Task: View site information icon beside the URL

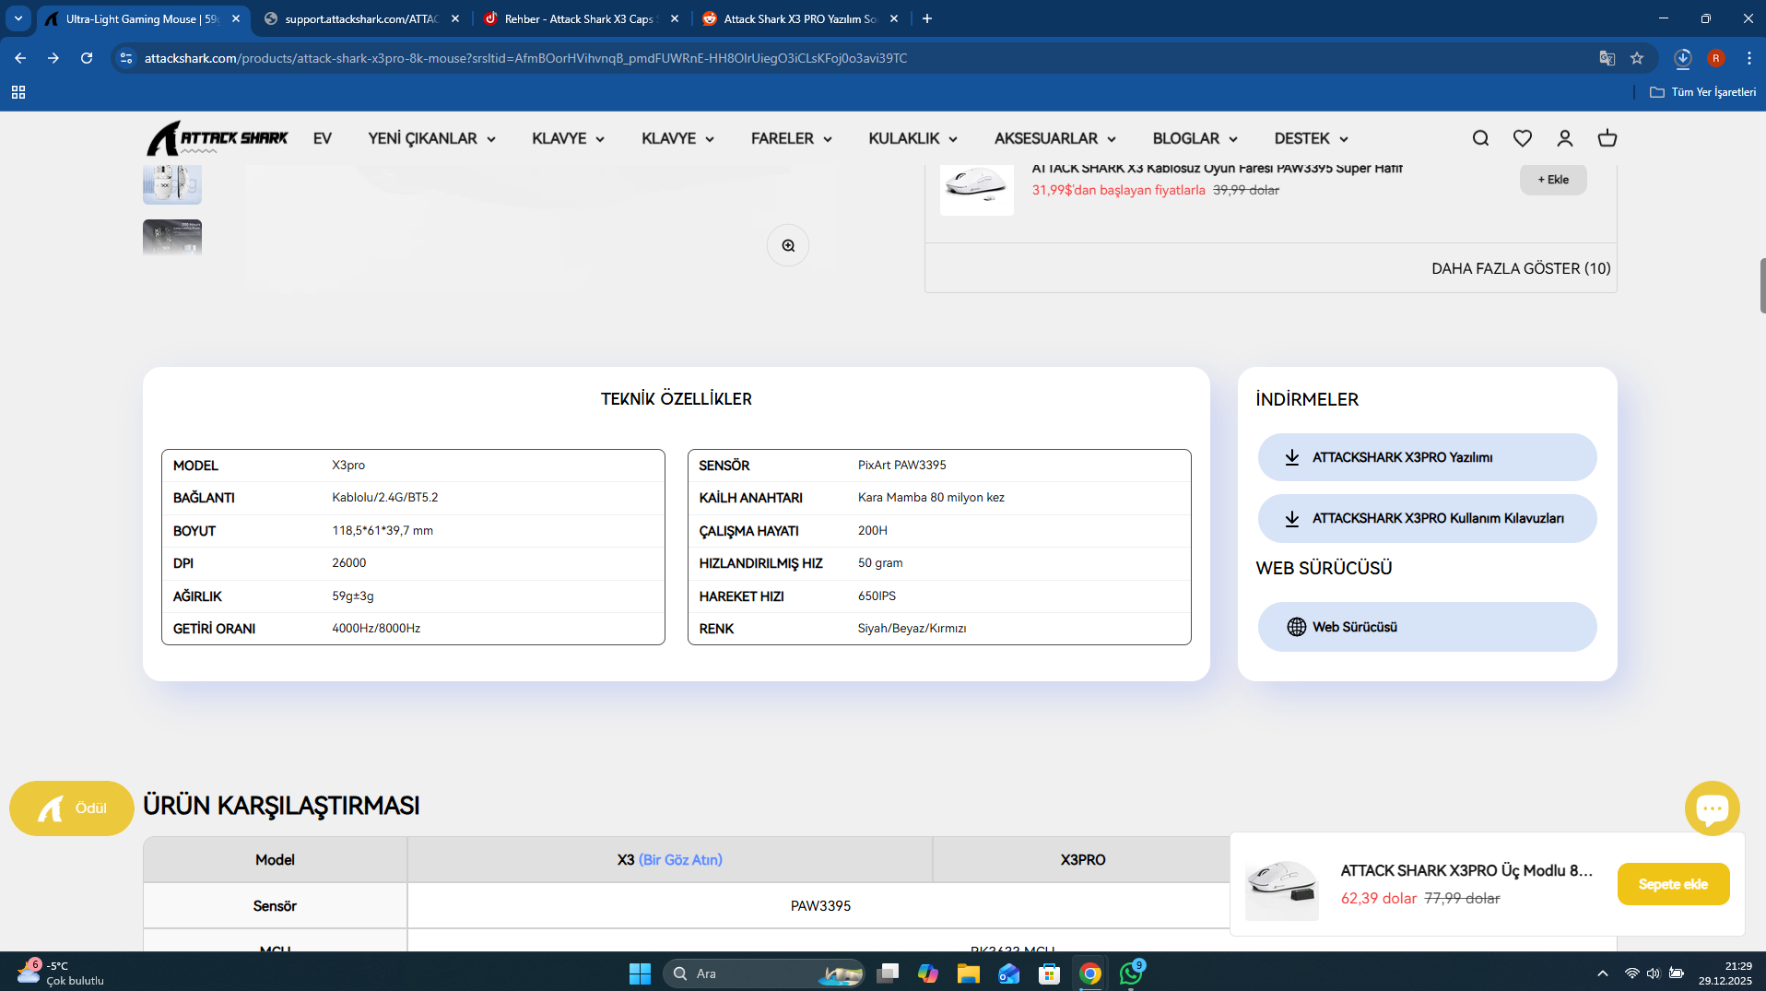Action: click(x=126, y=58)
